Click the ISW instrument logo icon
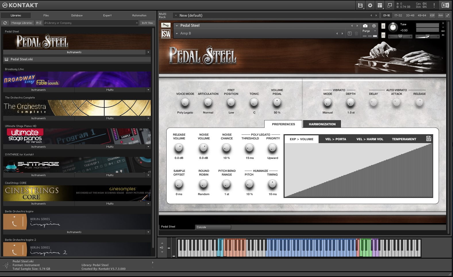The width and height of the screenshot is (453, 277). pos(166,34)
